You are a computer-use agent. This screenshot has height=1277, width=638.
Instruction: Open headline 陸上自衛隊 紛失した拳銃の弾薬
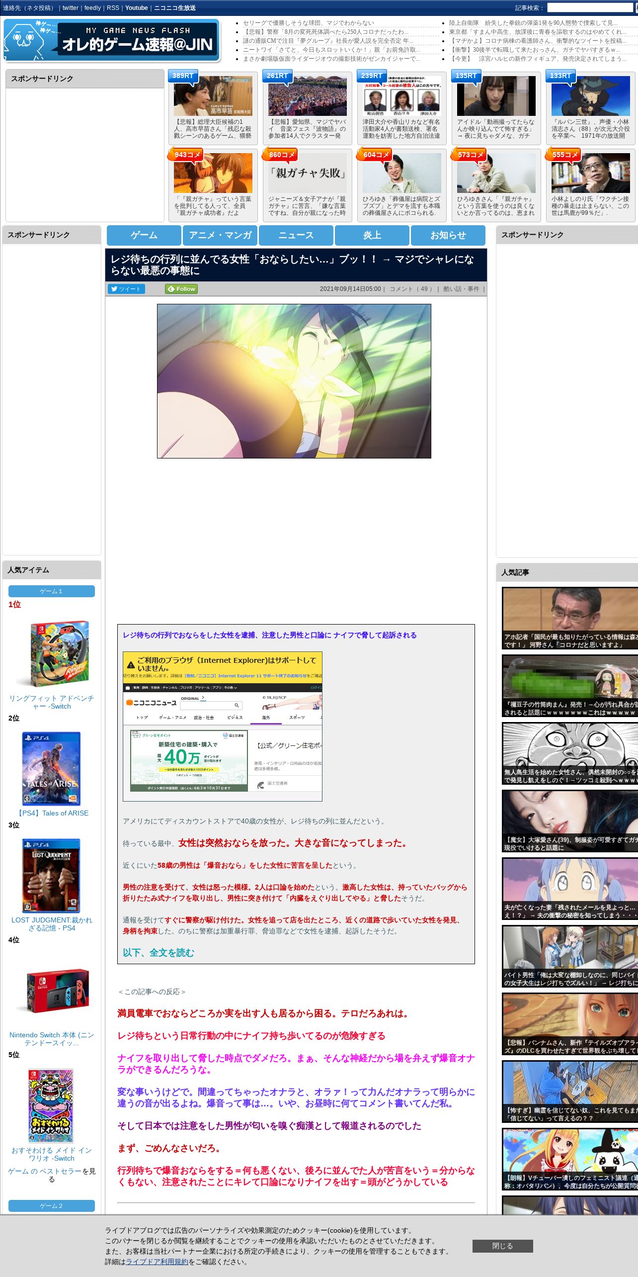click(x=534, y=23)
